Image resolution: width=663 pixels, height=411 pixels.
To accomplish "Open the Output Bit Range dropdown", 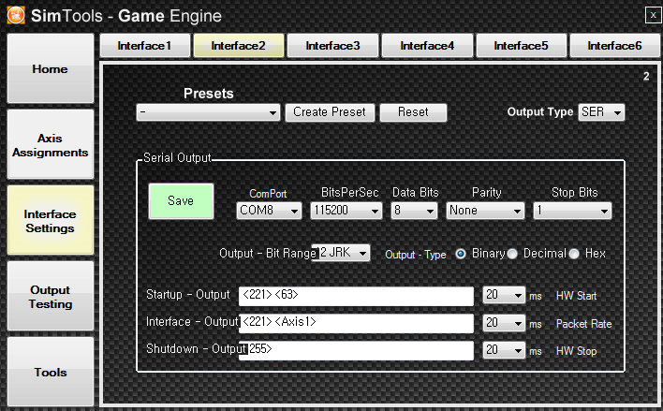I will [x=341, y=253].
